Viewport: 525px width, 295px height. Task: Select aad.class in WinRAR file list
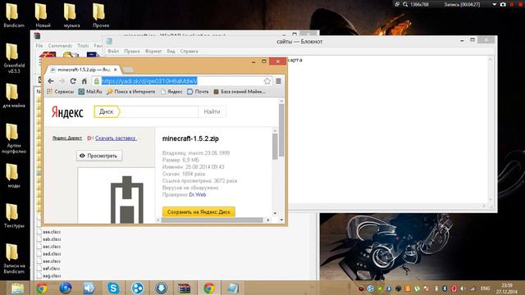pos(49,254)
